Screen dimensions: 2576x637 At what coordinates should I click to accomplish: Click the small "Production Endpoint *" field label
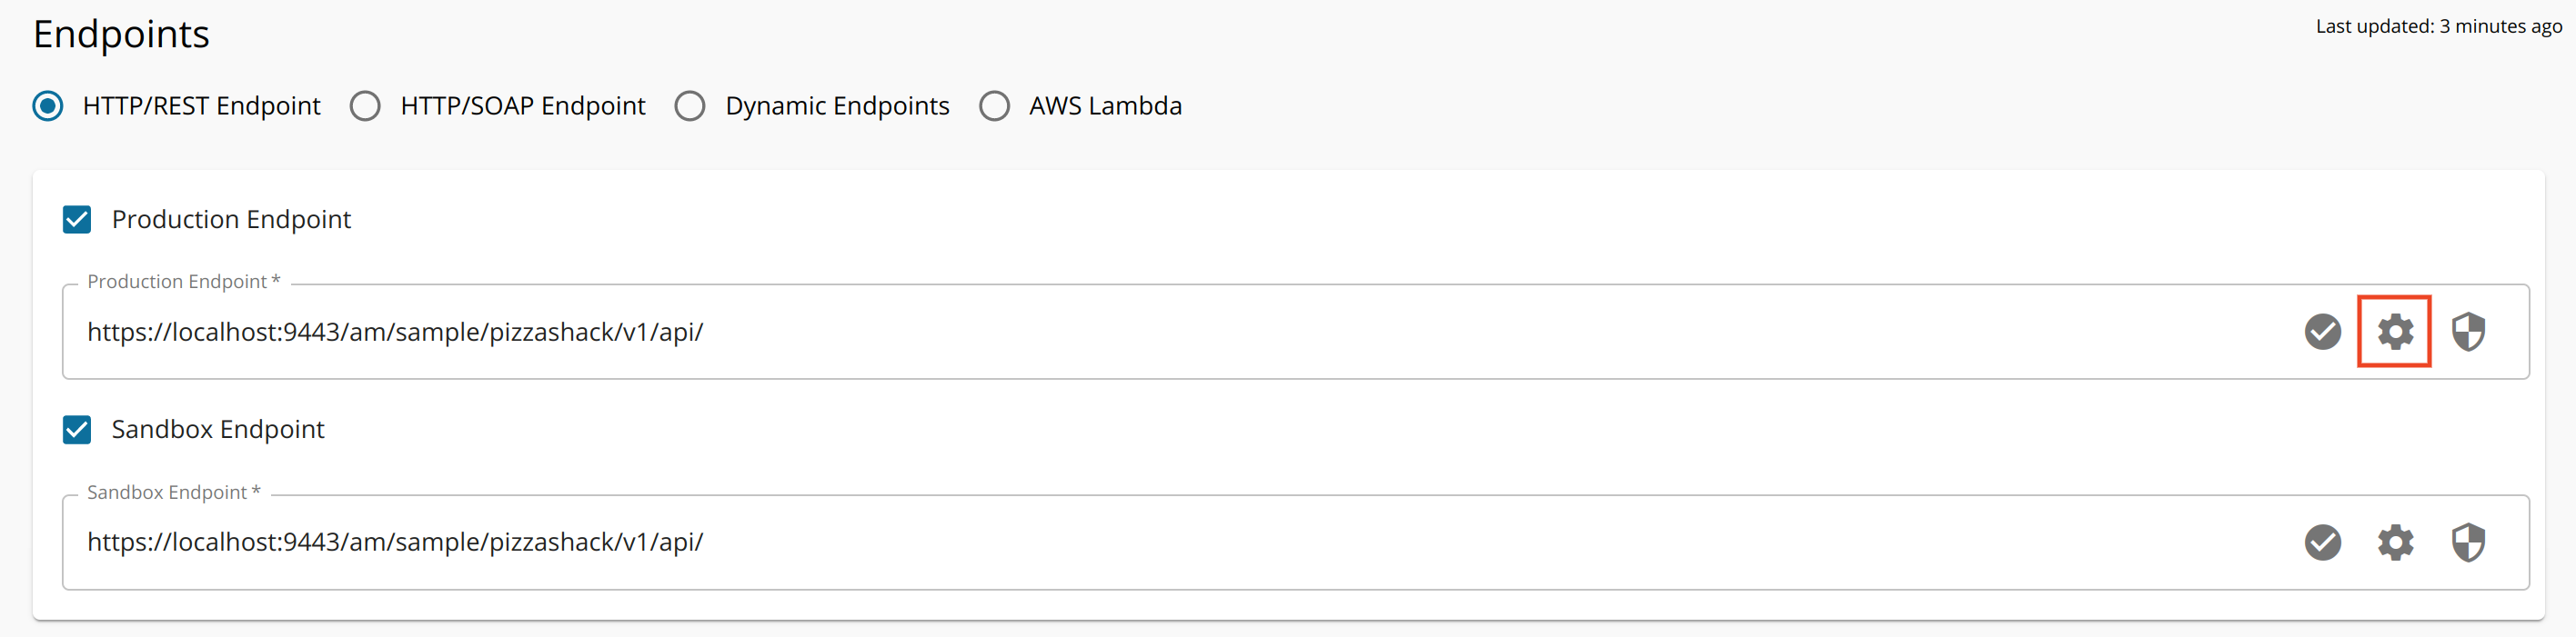pos(183,283)
